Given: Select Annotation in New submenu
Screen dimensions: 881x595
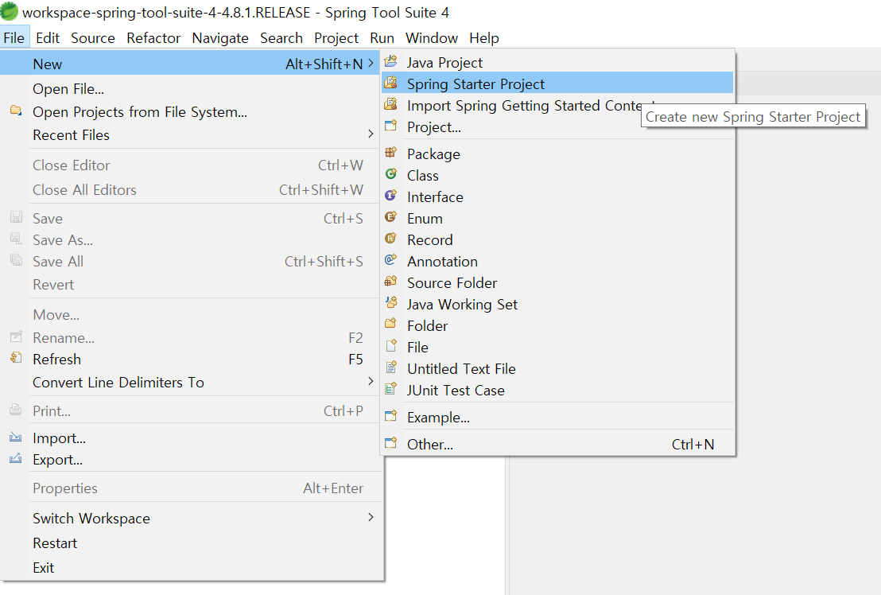Looking at the screenshot, I should coord(557,261).
